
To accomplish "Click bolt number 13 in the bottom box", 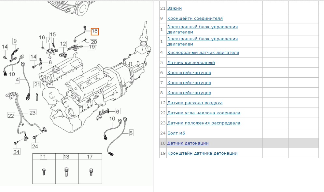I will click(x=66, y=157).
